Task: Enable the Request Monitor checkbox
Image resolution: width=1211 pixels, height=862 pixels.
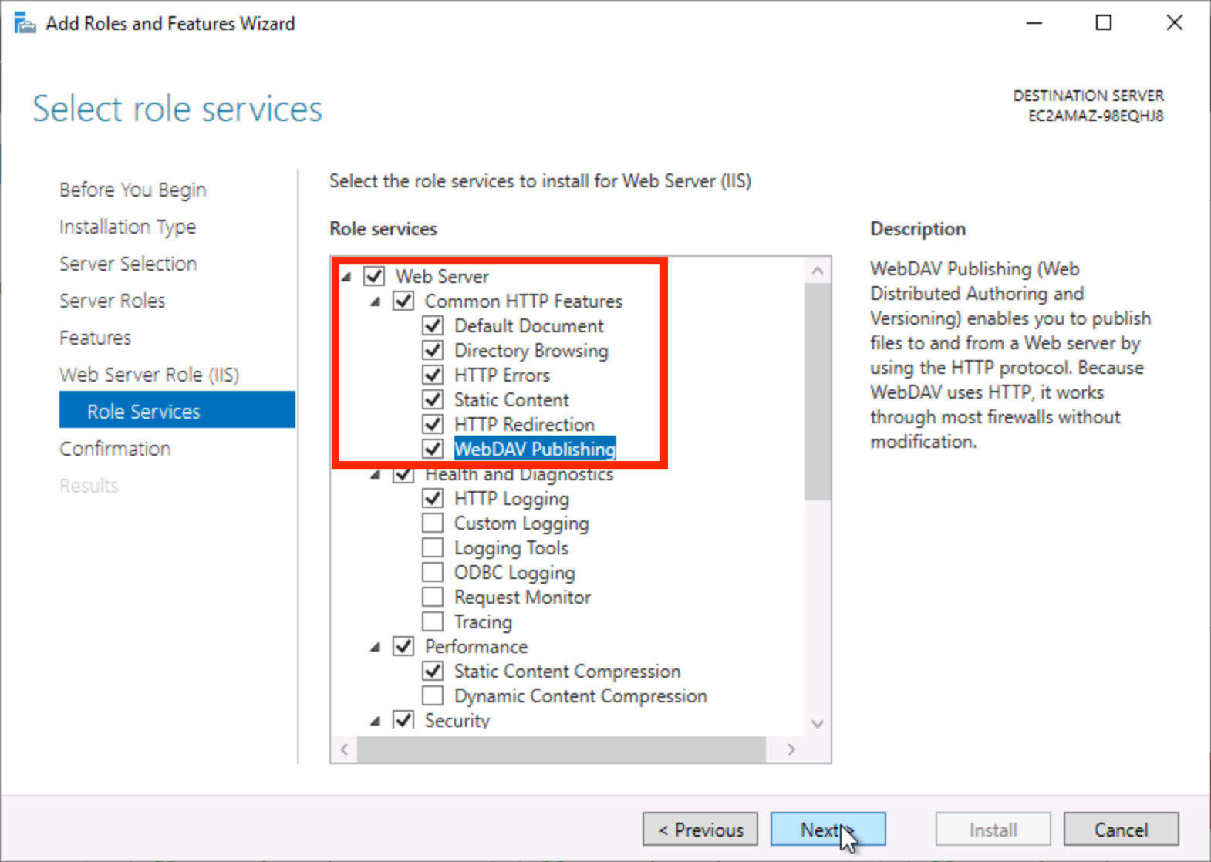Action: click(433, 597)
